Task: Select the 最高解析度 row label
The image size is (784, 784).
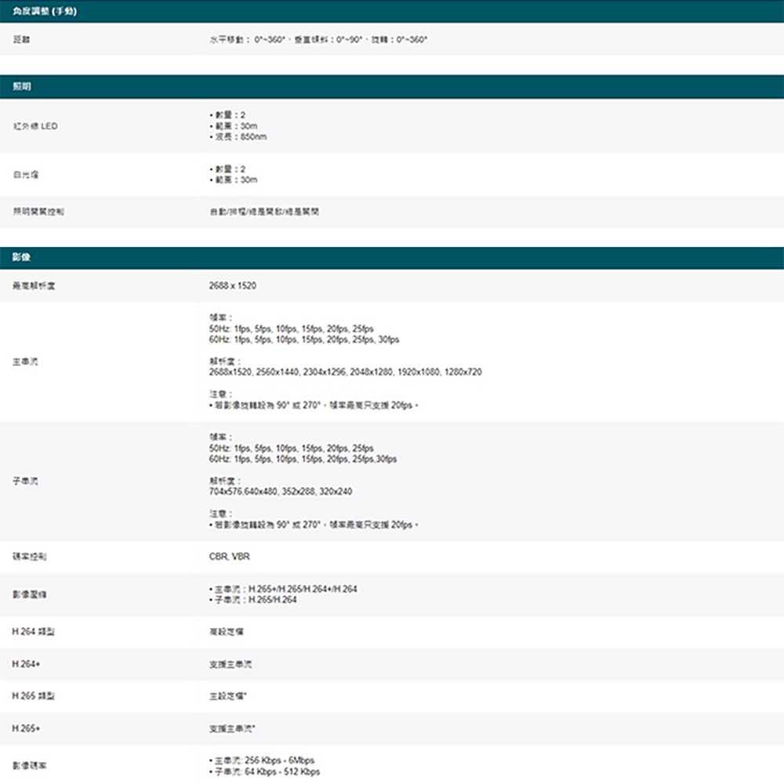Action: coord(26,285)
